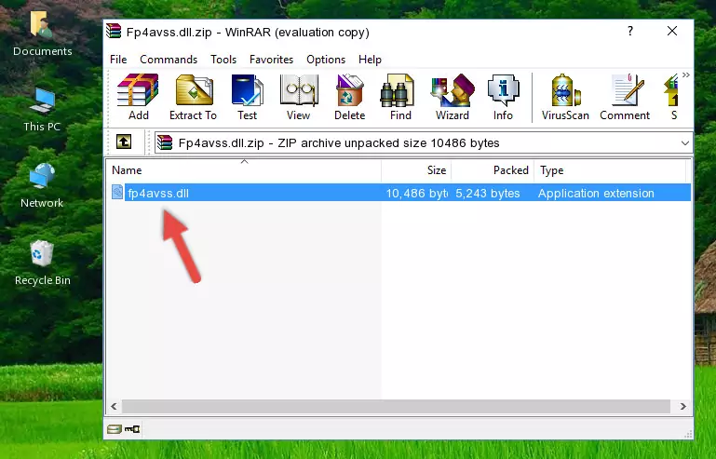Run the Test archive tool

point(247,97)
